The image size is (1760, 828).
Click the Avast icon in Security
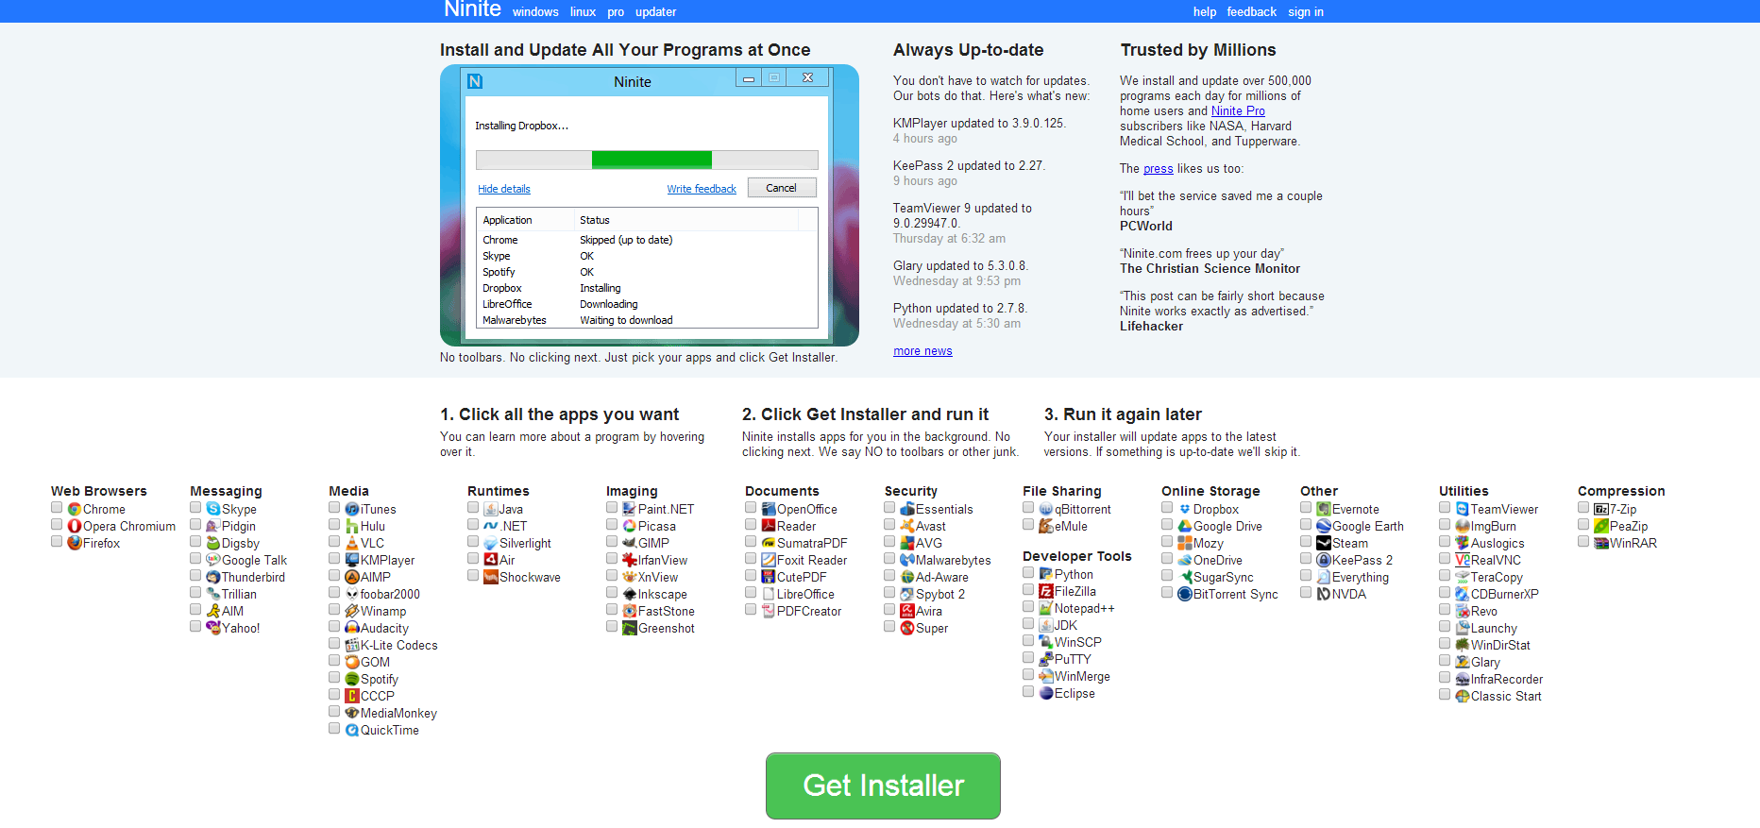pos(907,526)
